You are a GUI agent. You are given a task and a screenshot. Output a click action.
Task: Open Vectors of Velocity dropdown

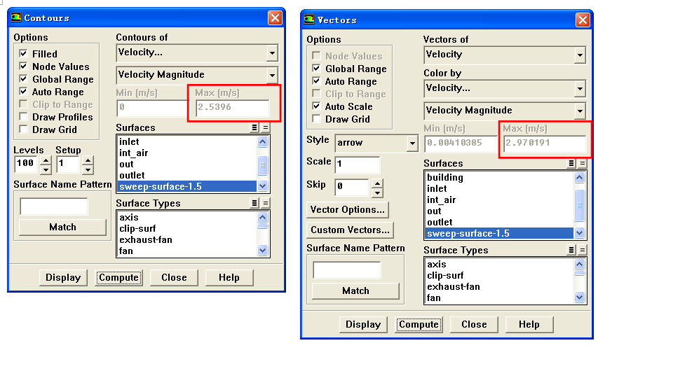(579, 55)
